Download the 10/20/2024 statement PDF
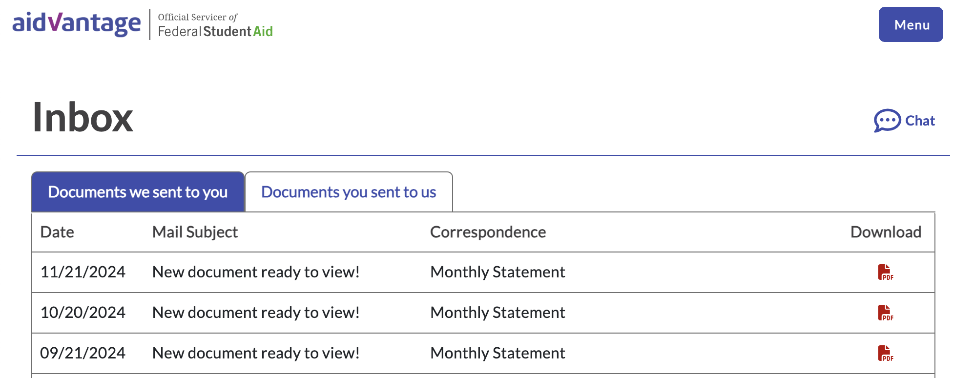The height and width of the screenshot is (378, 953). coord(885,313)
